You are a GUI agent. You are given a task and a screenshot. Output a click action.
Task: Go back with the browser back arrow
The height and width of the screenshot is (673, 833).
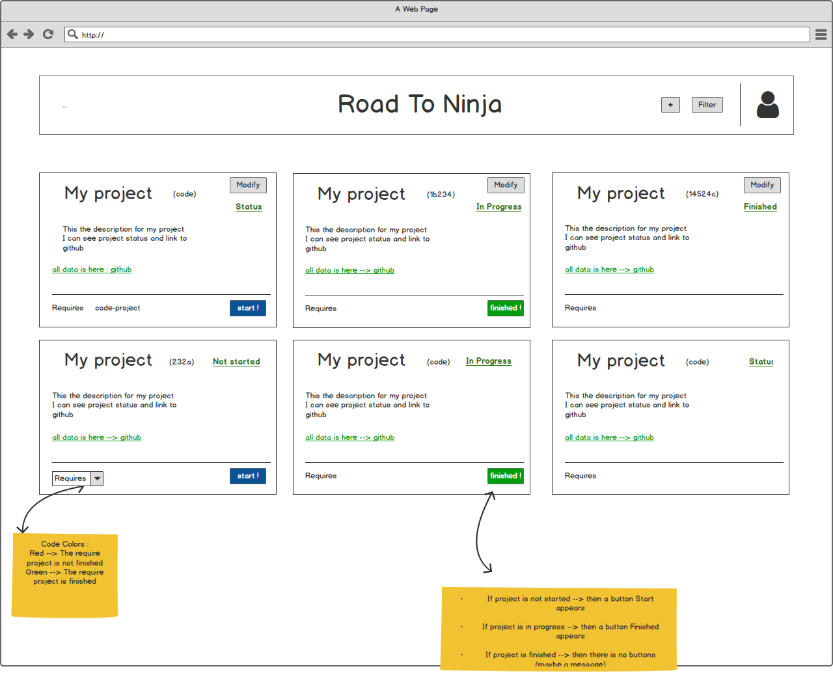pyautogui.click(x=12, y=34)
